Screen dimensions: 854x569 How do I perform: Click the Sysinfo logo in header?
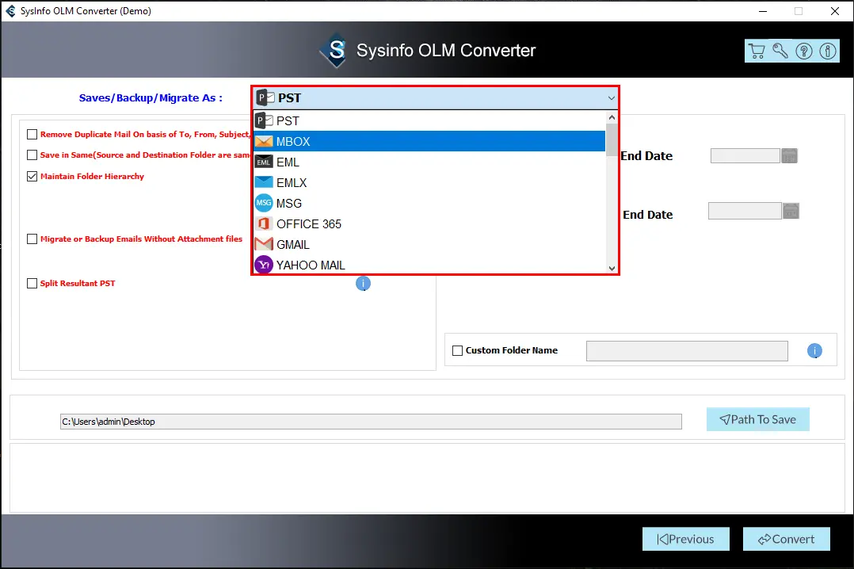(334, 51)
